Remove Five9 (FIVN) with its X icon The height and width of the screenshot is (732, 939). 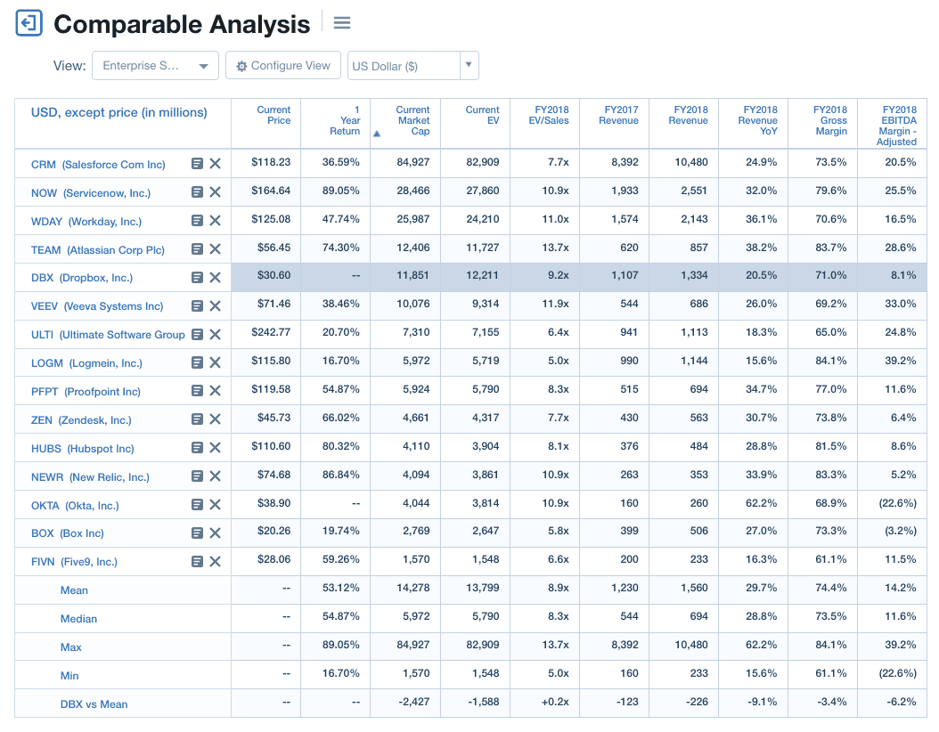215,562
